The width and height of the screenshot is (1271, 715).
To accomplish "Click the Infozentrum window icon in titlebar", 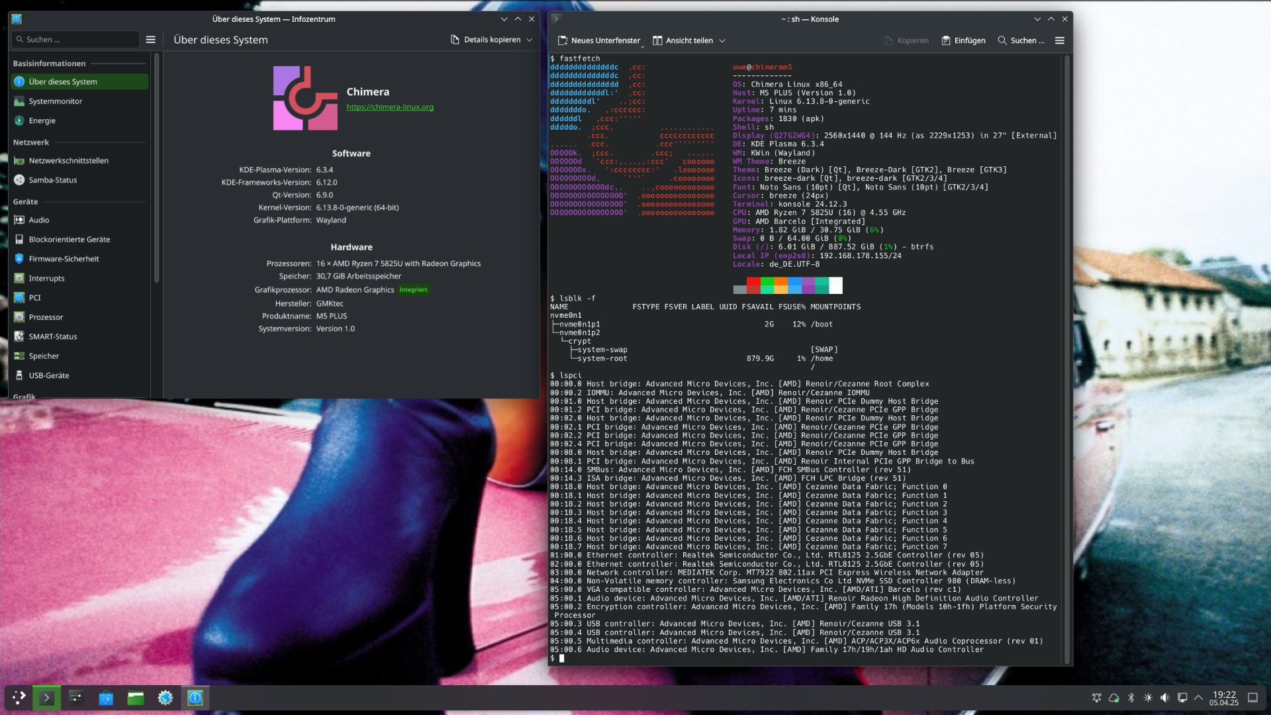I will (x=17, y=19).
